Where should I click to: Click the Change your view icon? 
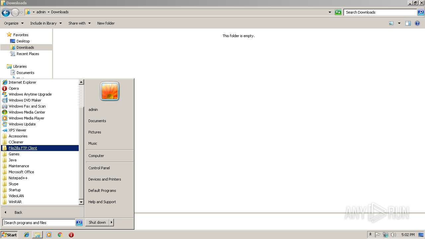[391, 23]
